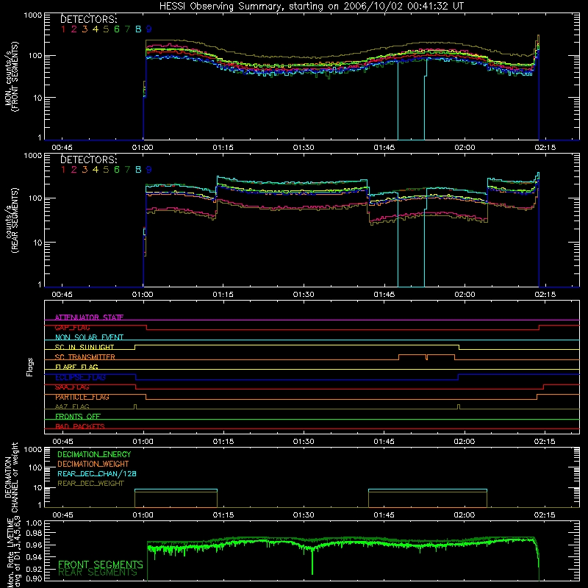Click the 02:15 tick under front segments plot

click(545, 148)
